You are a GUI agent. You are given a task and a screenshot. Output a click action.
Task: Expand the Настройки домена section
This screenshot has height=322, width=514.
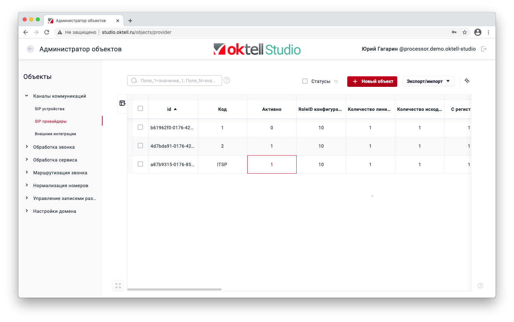point(27,211)
